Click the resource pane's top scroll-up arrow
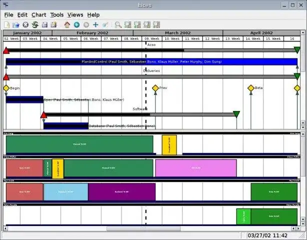 [x=303, y=134]
